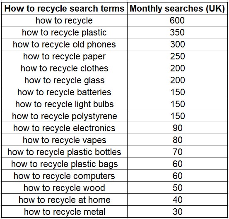Image resolution: width=229 pixels, height=219 pixels.
Task: Select the value 30 for metal
Action: (x=177, y=212)
